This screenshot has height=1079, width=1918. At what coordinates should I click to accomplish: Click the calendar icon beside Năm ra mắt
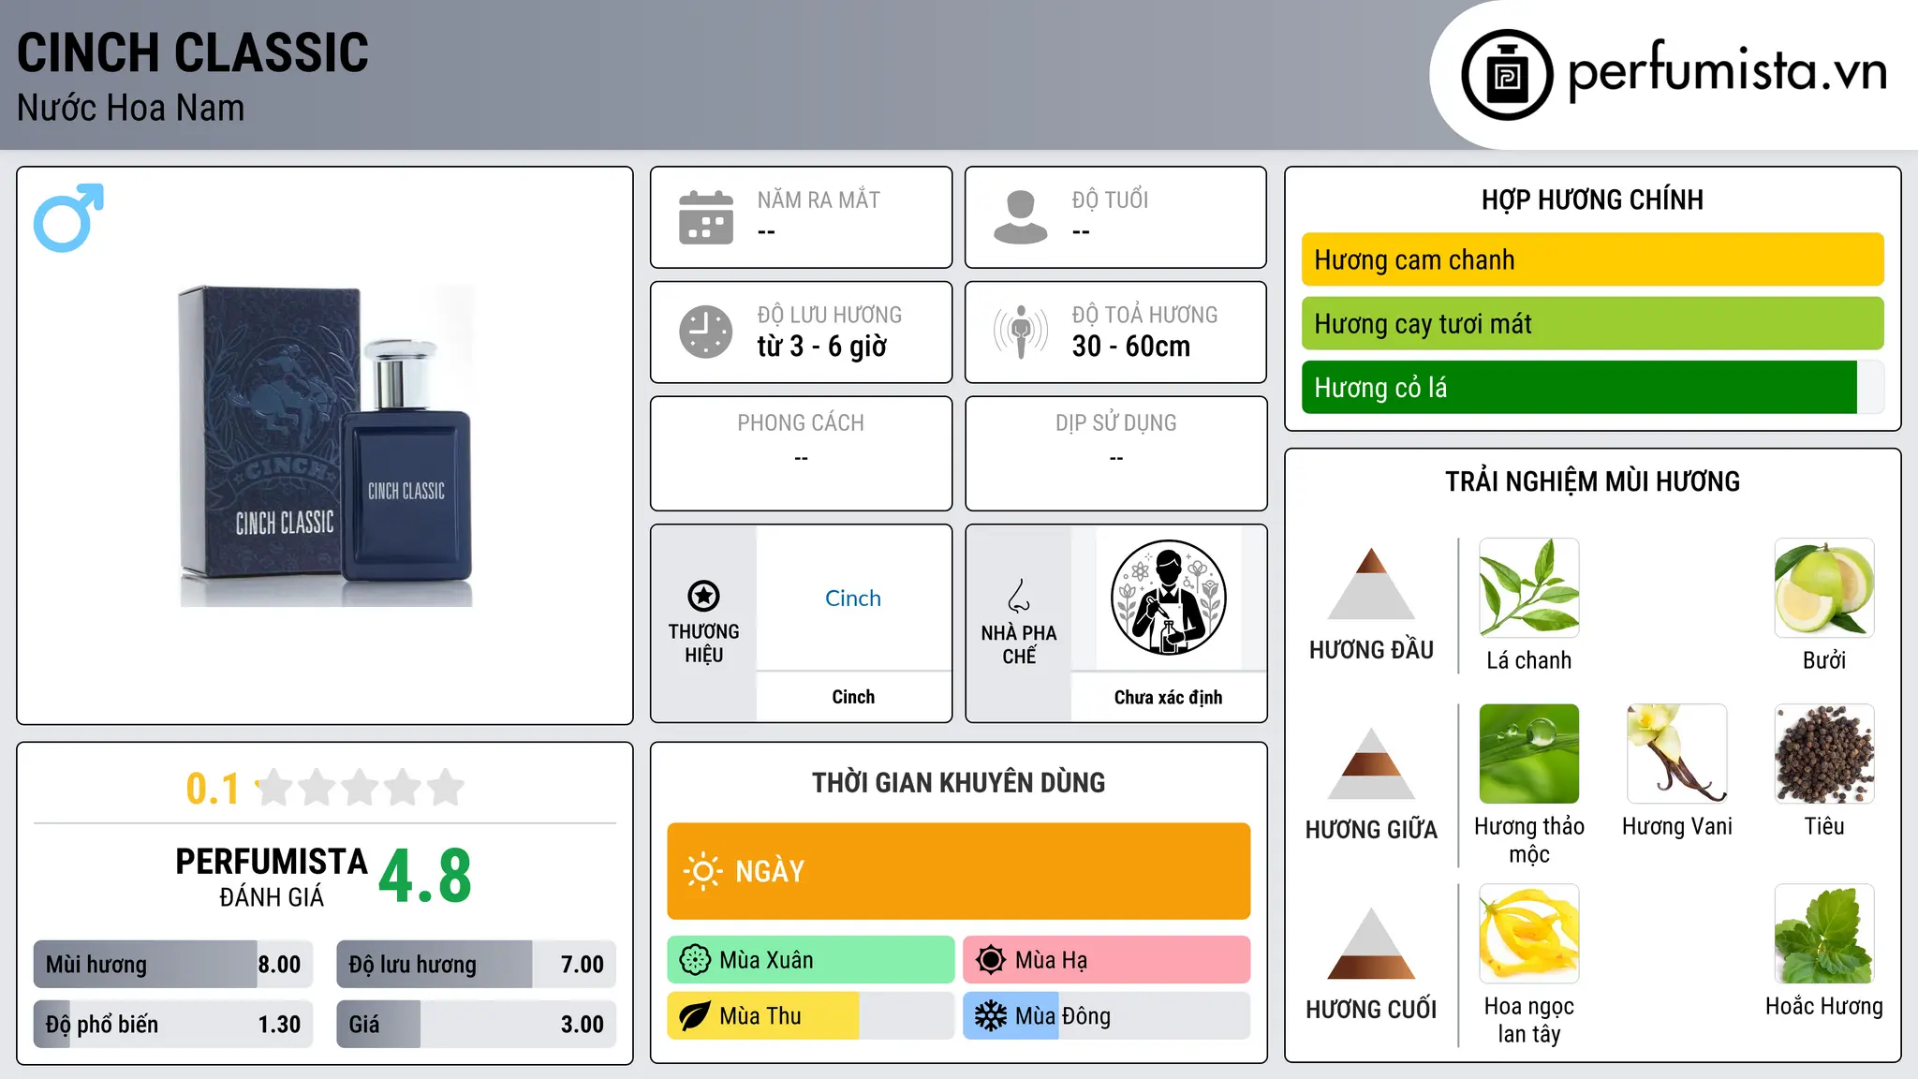point(706,217)
